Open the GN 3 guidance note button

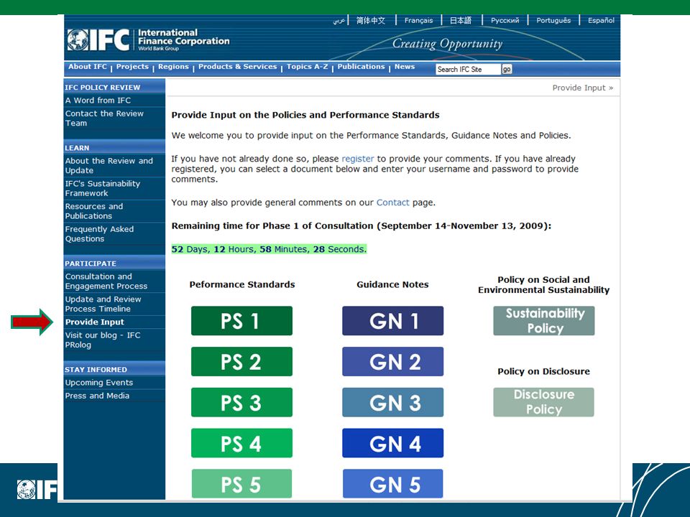(x=393, y=402)
